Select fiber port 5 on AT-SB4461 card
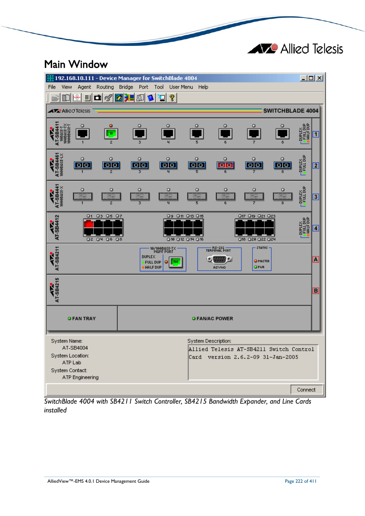 click(x=197, y=165)
